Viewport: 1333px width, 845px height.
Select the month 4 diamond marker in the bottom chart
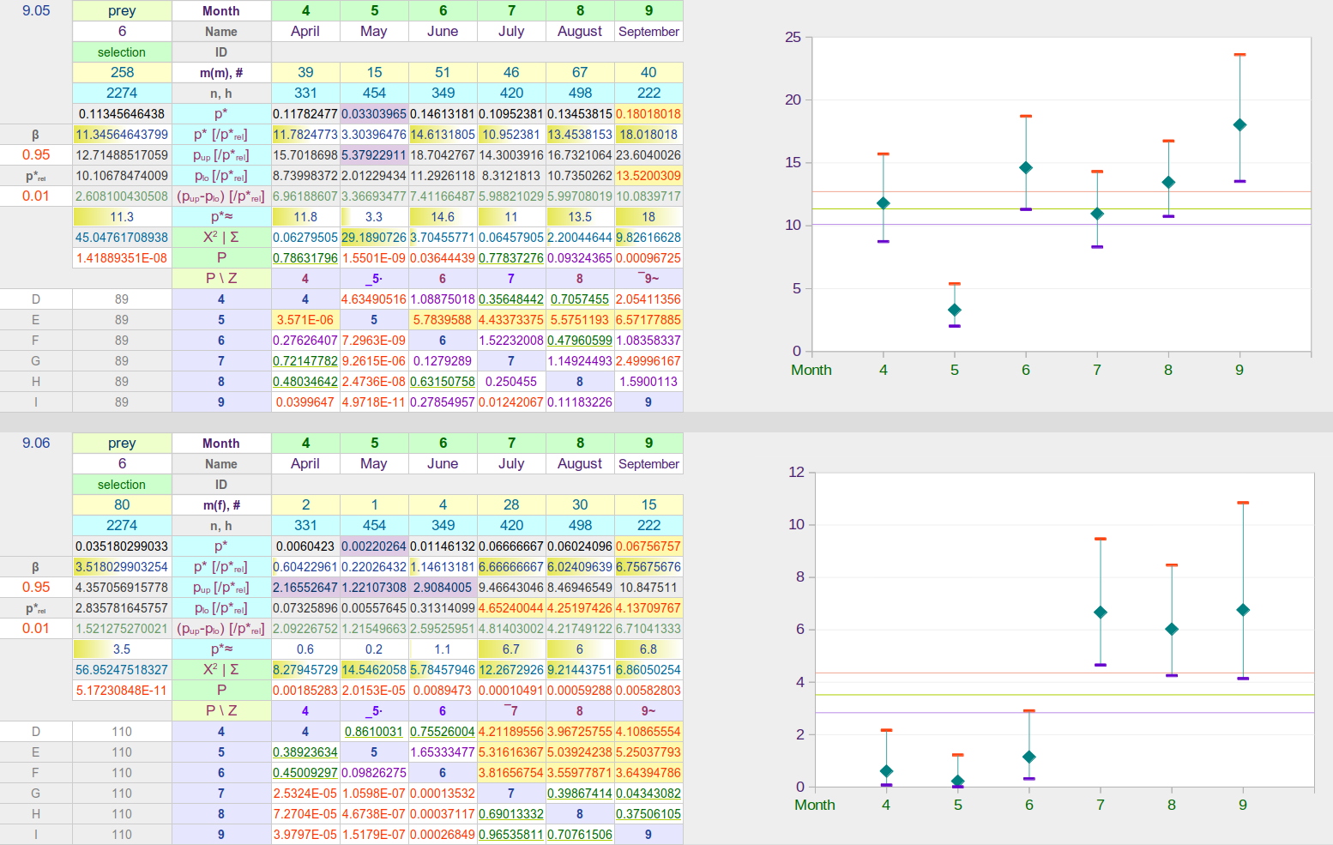pos(886,771)
